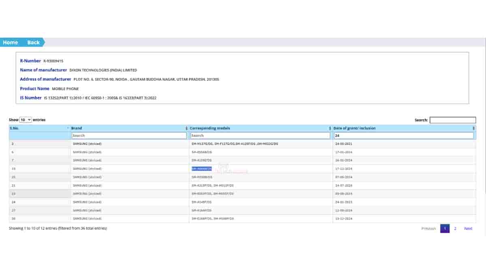Click the S.No. column header
Viewport: 486px width, 273px height.
[15, 128]
